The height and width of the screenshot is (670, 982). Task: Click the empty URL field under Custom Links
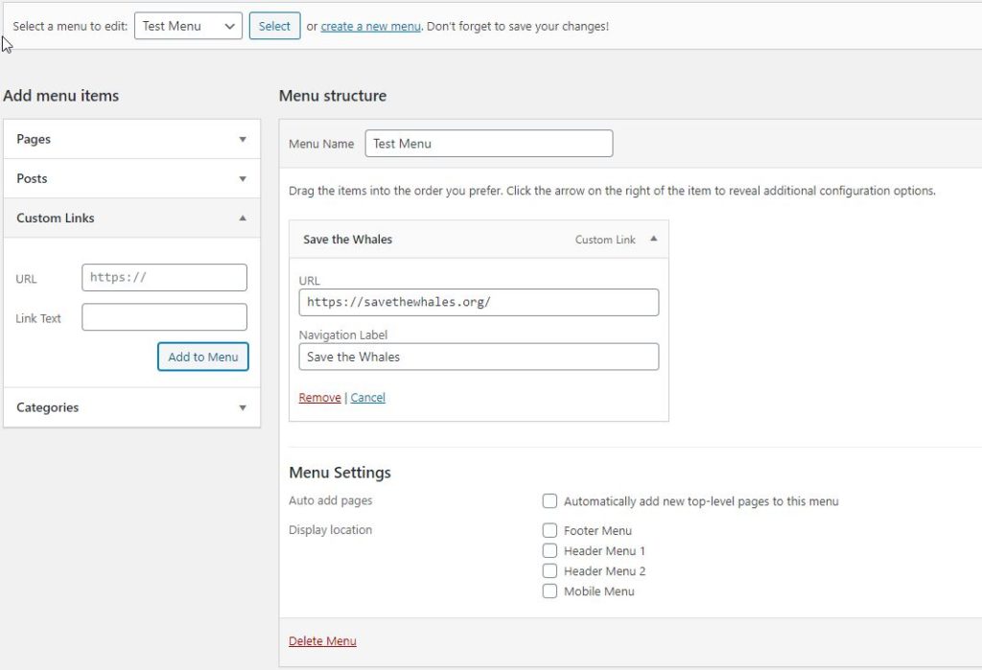164,277
